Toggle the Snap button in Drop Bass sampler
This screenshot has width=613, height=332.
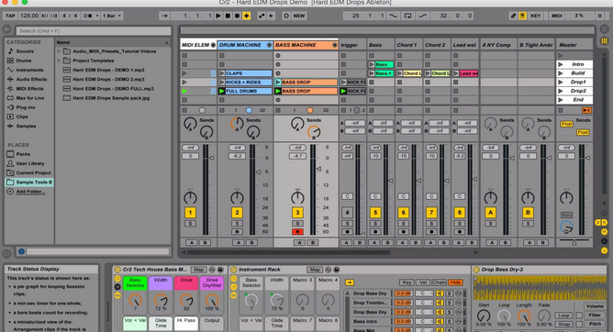[563, 324]
